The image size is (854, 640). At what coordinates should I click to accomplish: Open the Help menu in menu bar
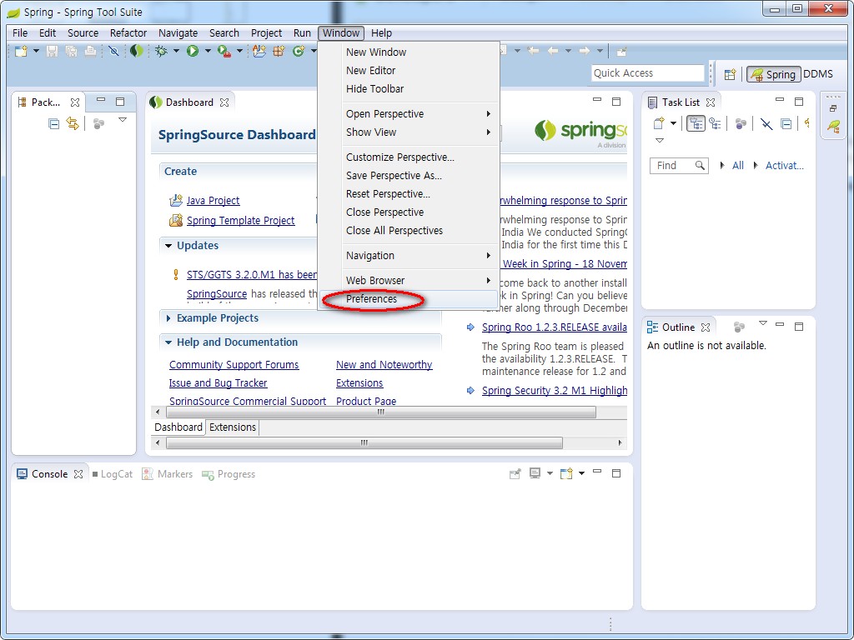pos(381,32)
